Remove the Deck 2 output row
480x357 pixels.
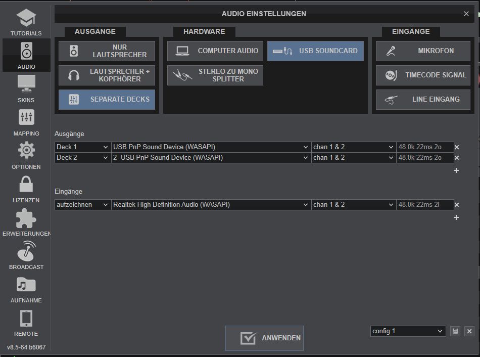(x=457, y=158)
